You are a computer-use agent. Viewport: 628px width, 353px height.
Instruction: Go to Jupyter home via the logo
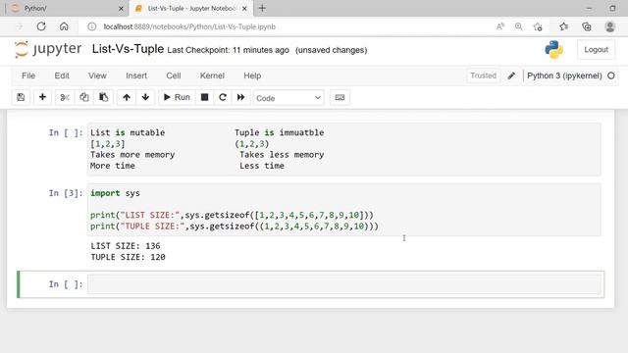click(x=48, y=49)
